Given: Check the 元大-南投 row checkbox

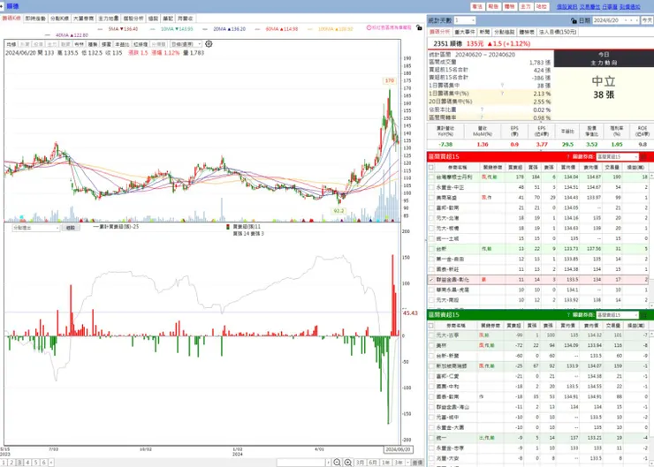Looking at the screenshot, I should 431,300.
